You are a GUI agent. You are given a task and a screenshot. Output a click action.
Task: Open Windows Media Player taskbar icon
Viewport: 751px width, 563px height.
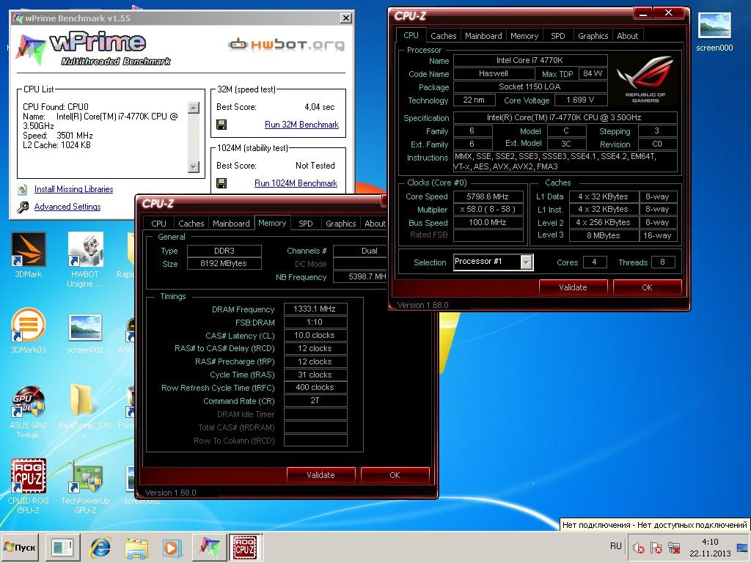172,547
